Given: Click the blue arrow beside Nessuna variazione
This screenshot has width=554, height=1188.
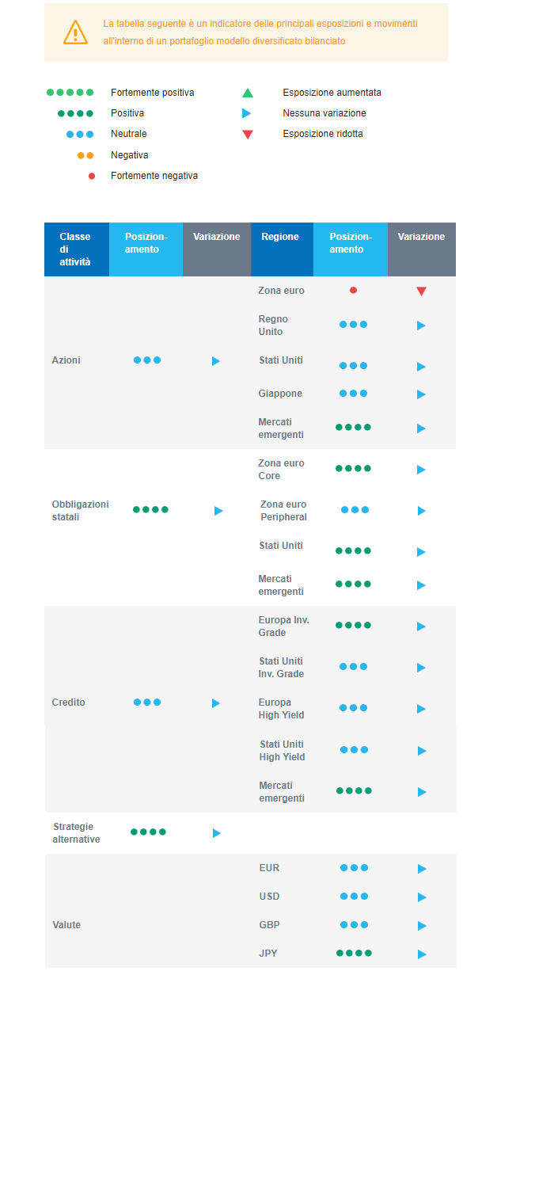Looking at the screenshot, I should (247, 113).
